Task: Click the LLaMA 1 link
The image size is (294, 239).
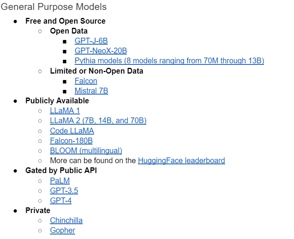Action: tap(65, 111)
